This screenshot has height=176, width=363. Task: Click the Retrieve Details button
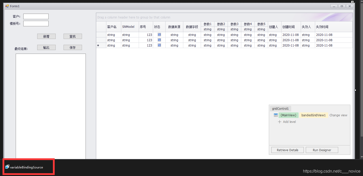point(288,150)
